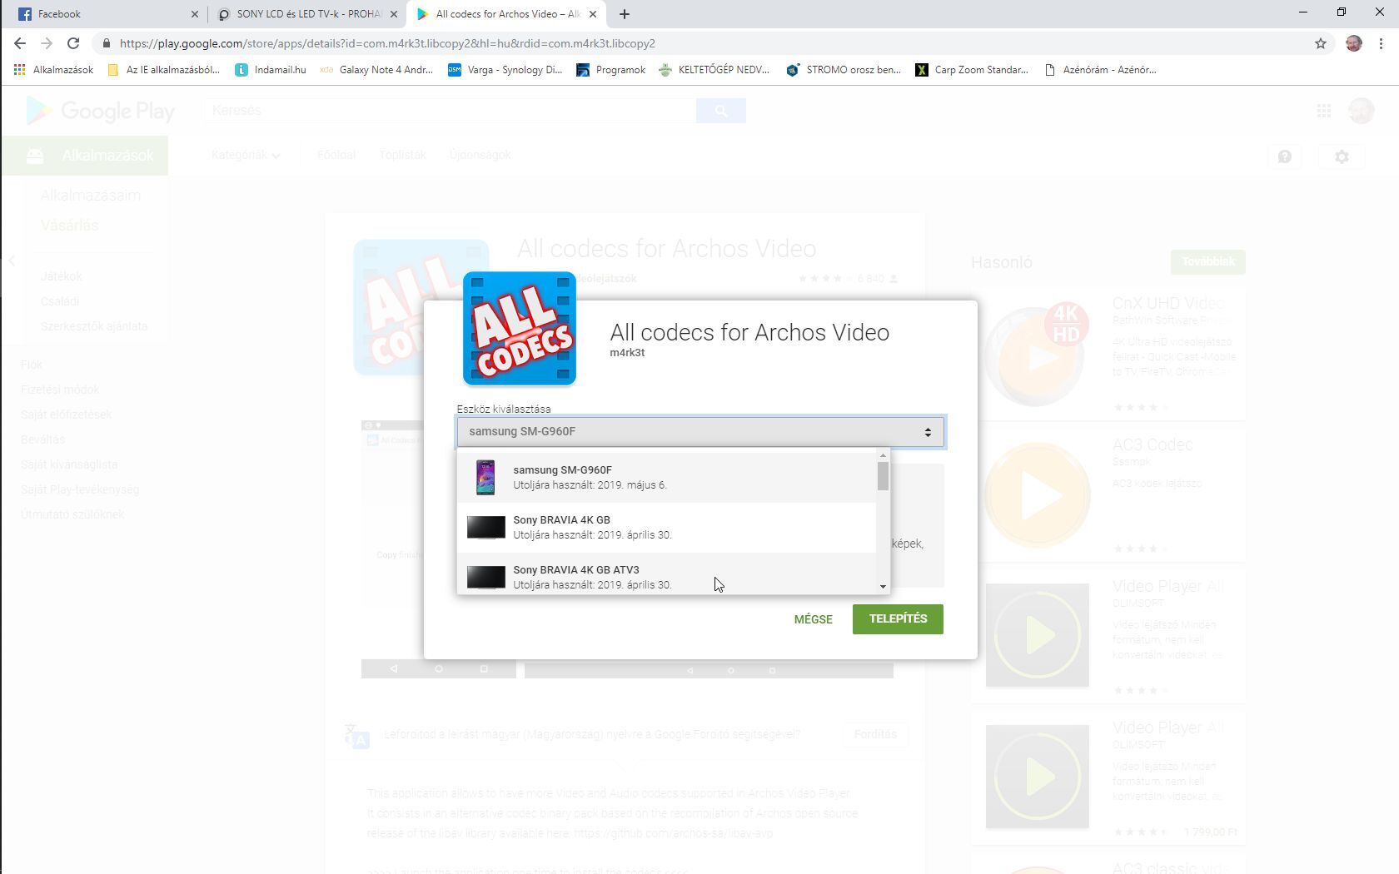The width and height of the screenshot is (1399, 874).
Task: Open the Carp Zoom Standar... bookmark
Action: point(972,70)
